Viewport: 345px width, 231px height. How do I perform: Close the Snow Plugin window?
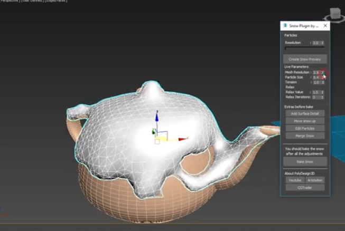click(x=325, y=26)
